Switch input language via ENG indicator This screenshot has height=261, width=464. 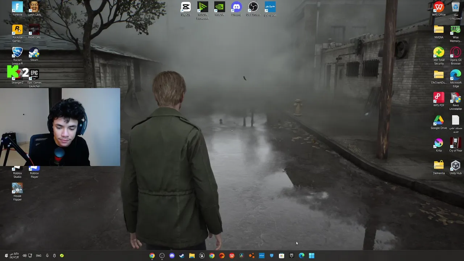(x=38, y=256)
